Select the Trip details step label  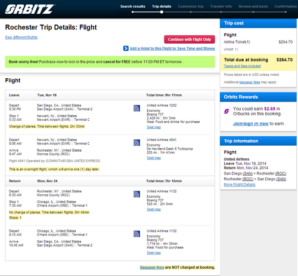pos(162,7)
